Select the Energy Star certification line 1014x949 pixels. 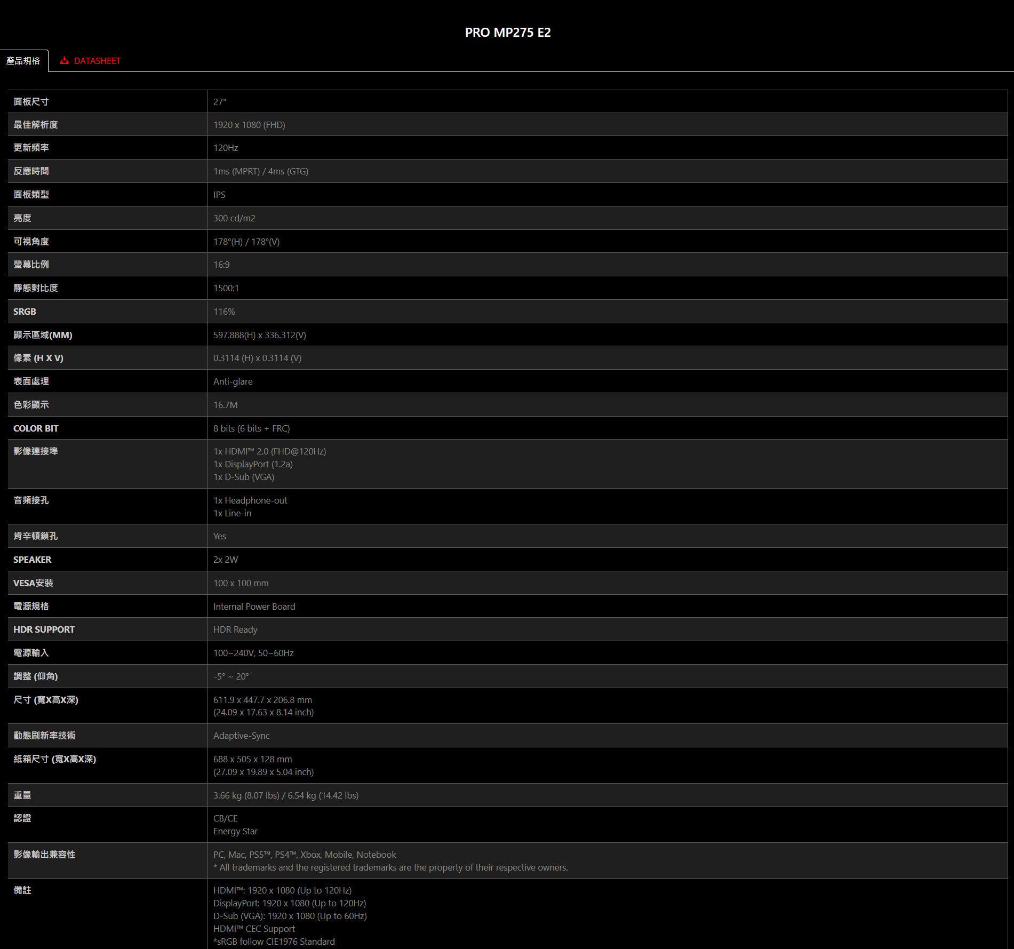235,831
